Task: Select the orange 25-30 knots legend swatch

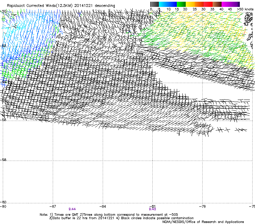Action: point(199,4)
